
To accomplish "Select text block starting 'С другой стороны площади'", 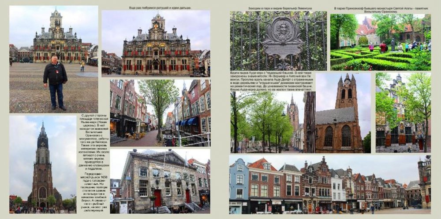I will pyautogui.click(x=93, y=142).
